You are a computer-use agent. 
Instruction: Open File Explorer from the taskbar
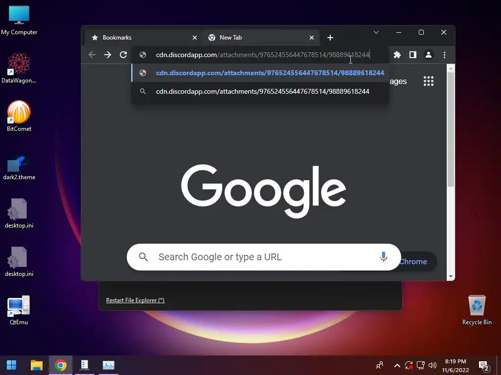point(36,365)
